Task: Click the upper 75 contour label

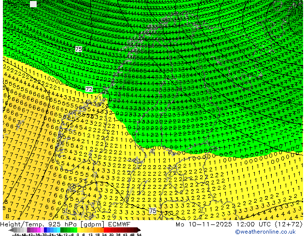Action: pos(79,49)
